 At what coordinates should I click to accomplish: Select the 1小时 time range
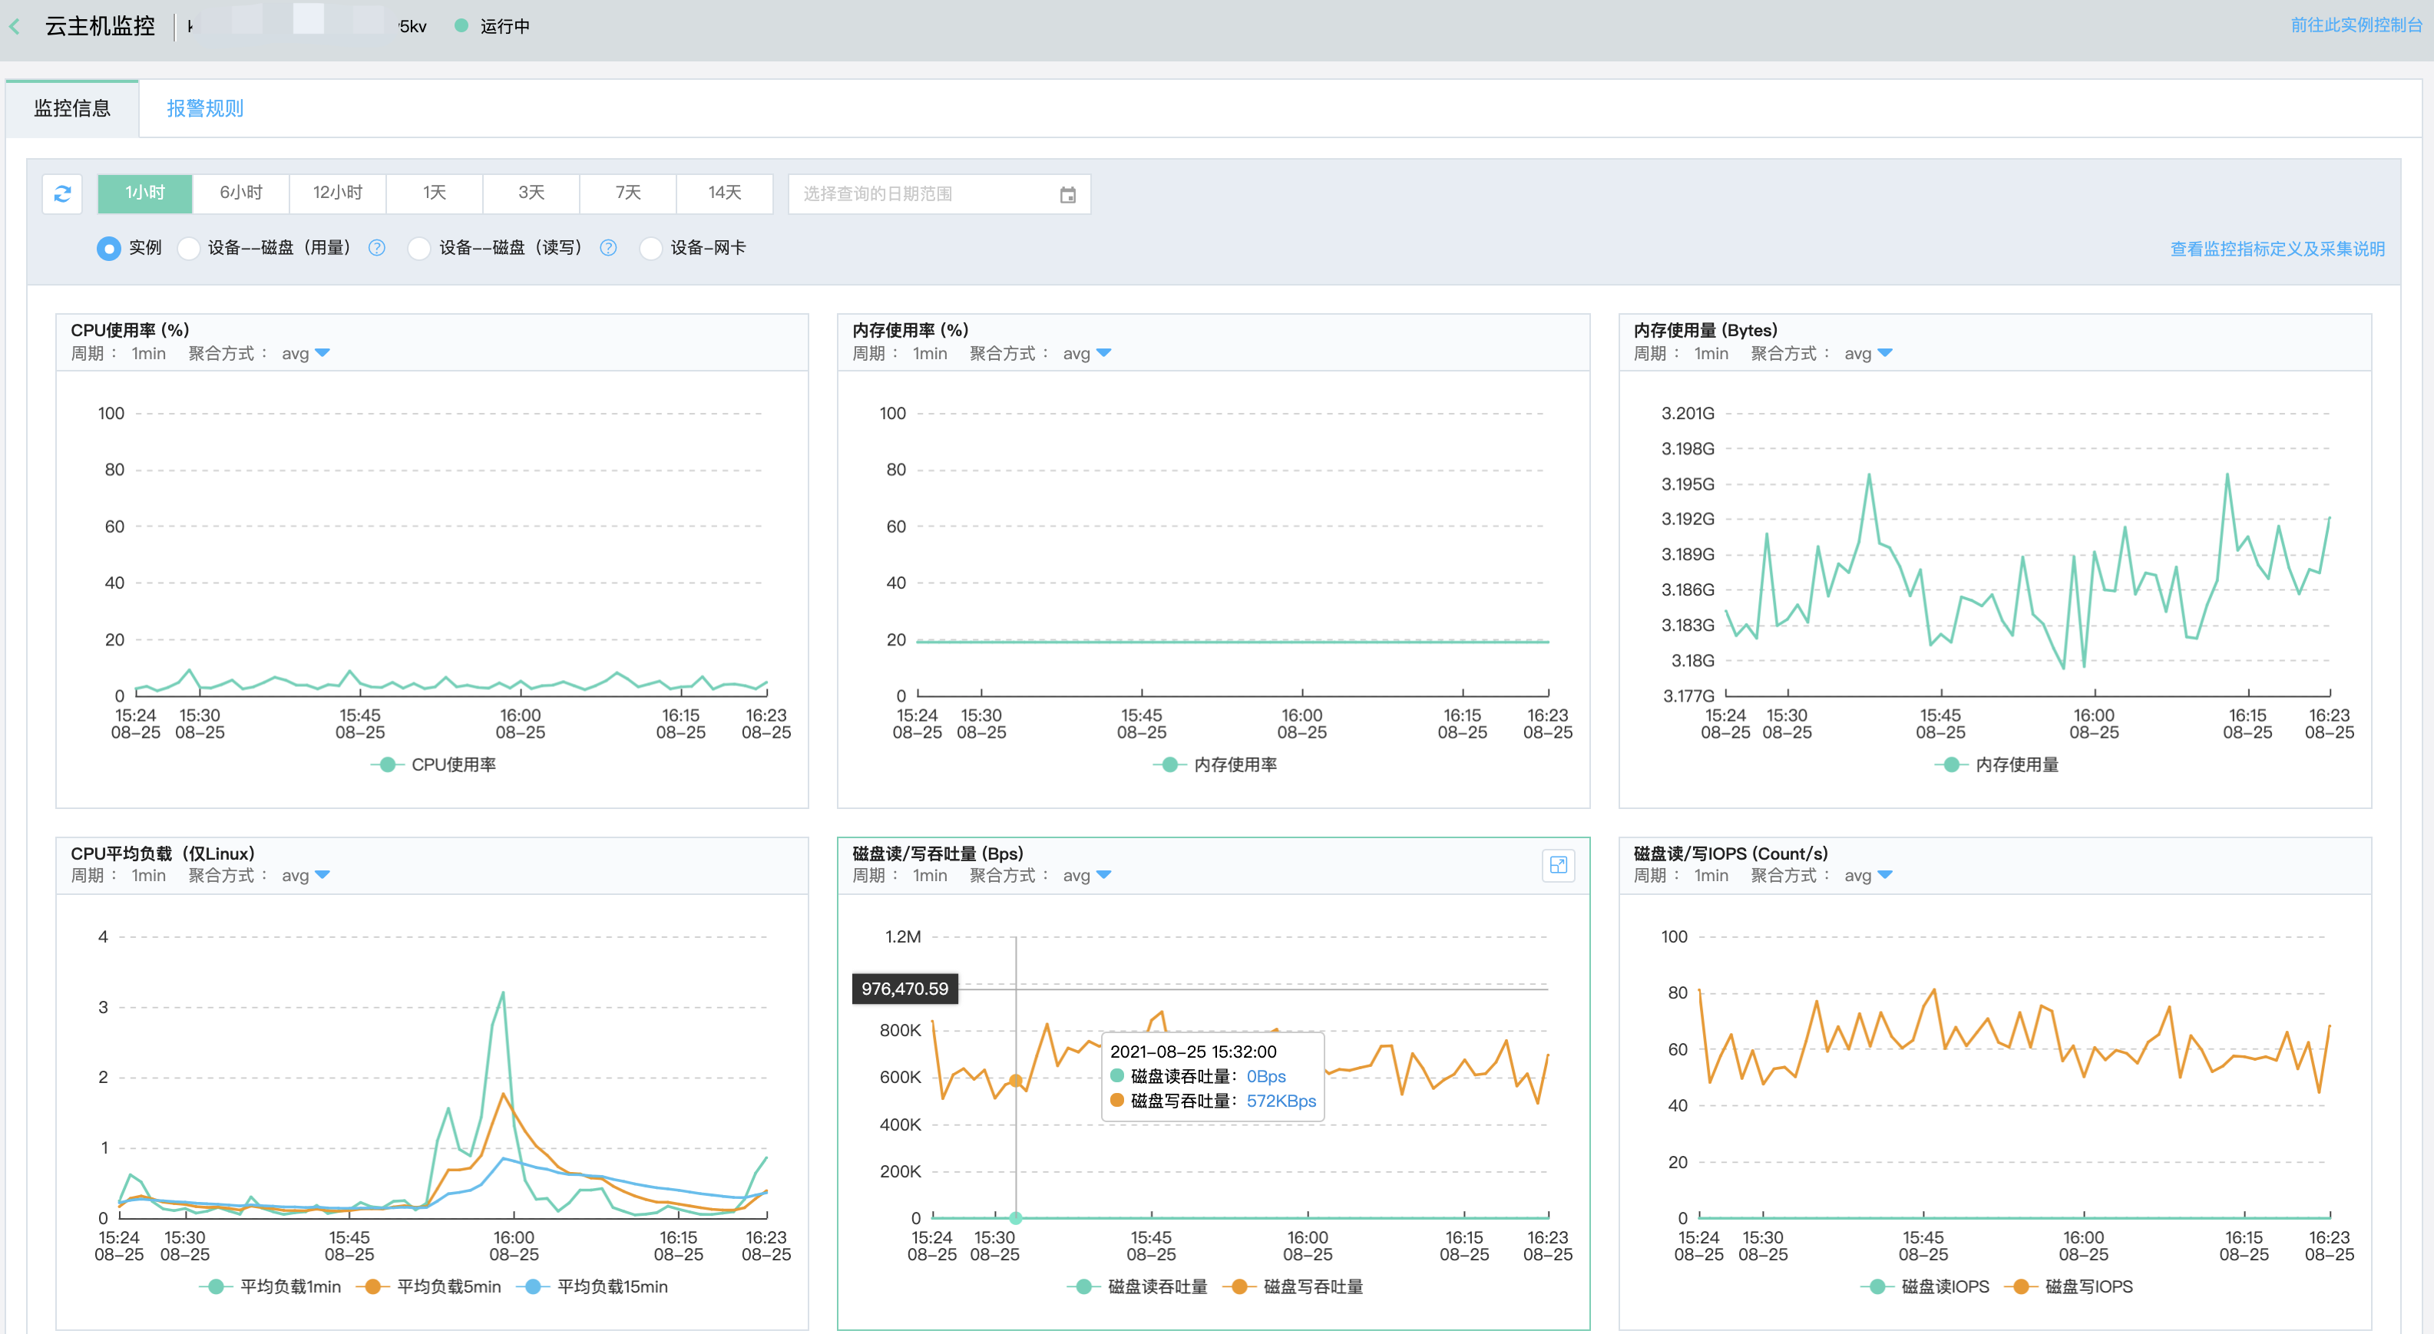click(x=144, y=193)
